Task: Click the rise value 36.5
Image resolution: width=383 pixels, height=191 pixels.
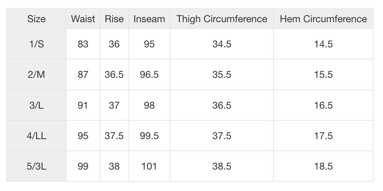Action: tap(114, 74)
